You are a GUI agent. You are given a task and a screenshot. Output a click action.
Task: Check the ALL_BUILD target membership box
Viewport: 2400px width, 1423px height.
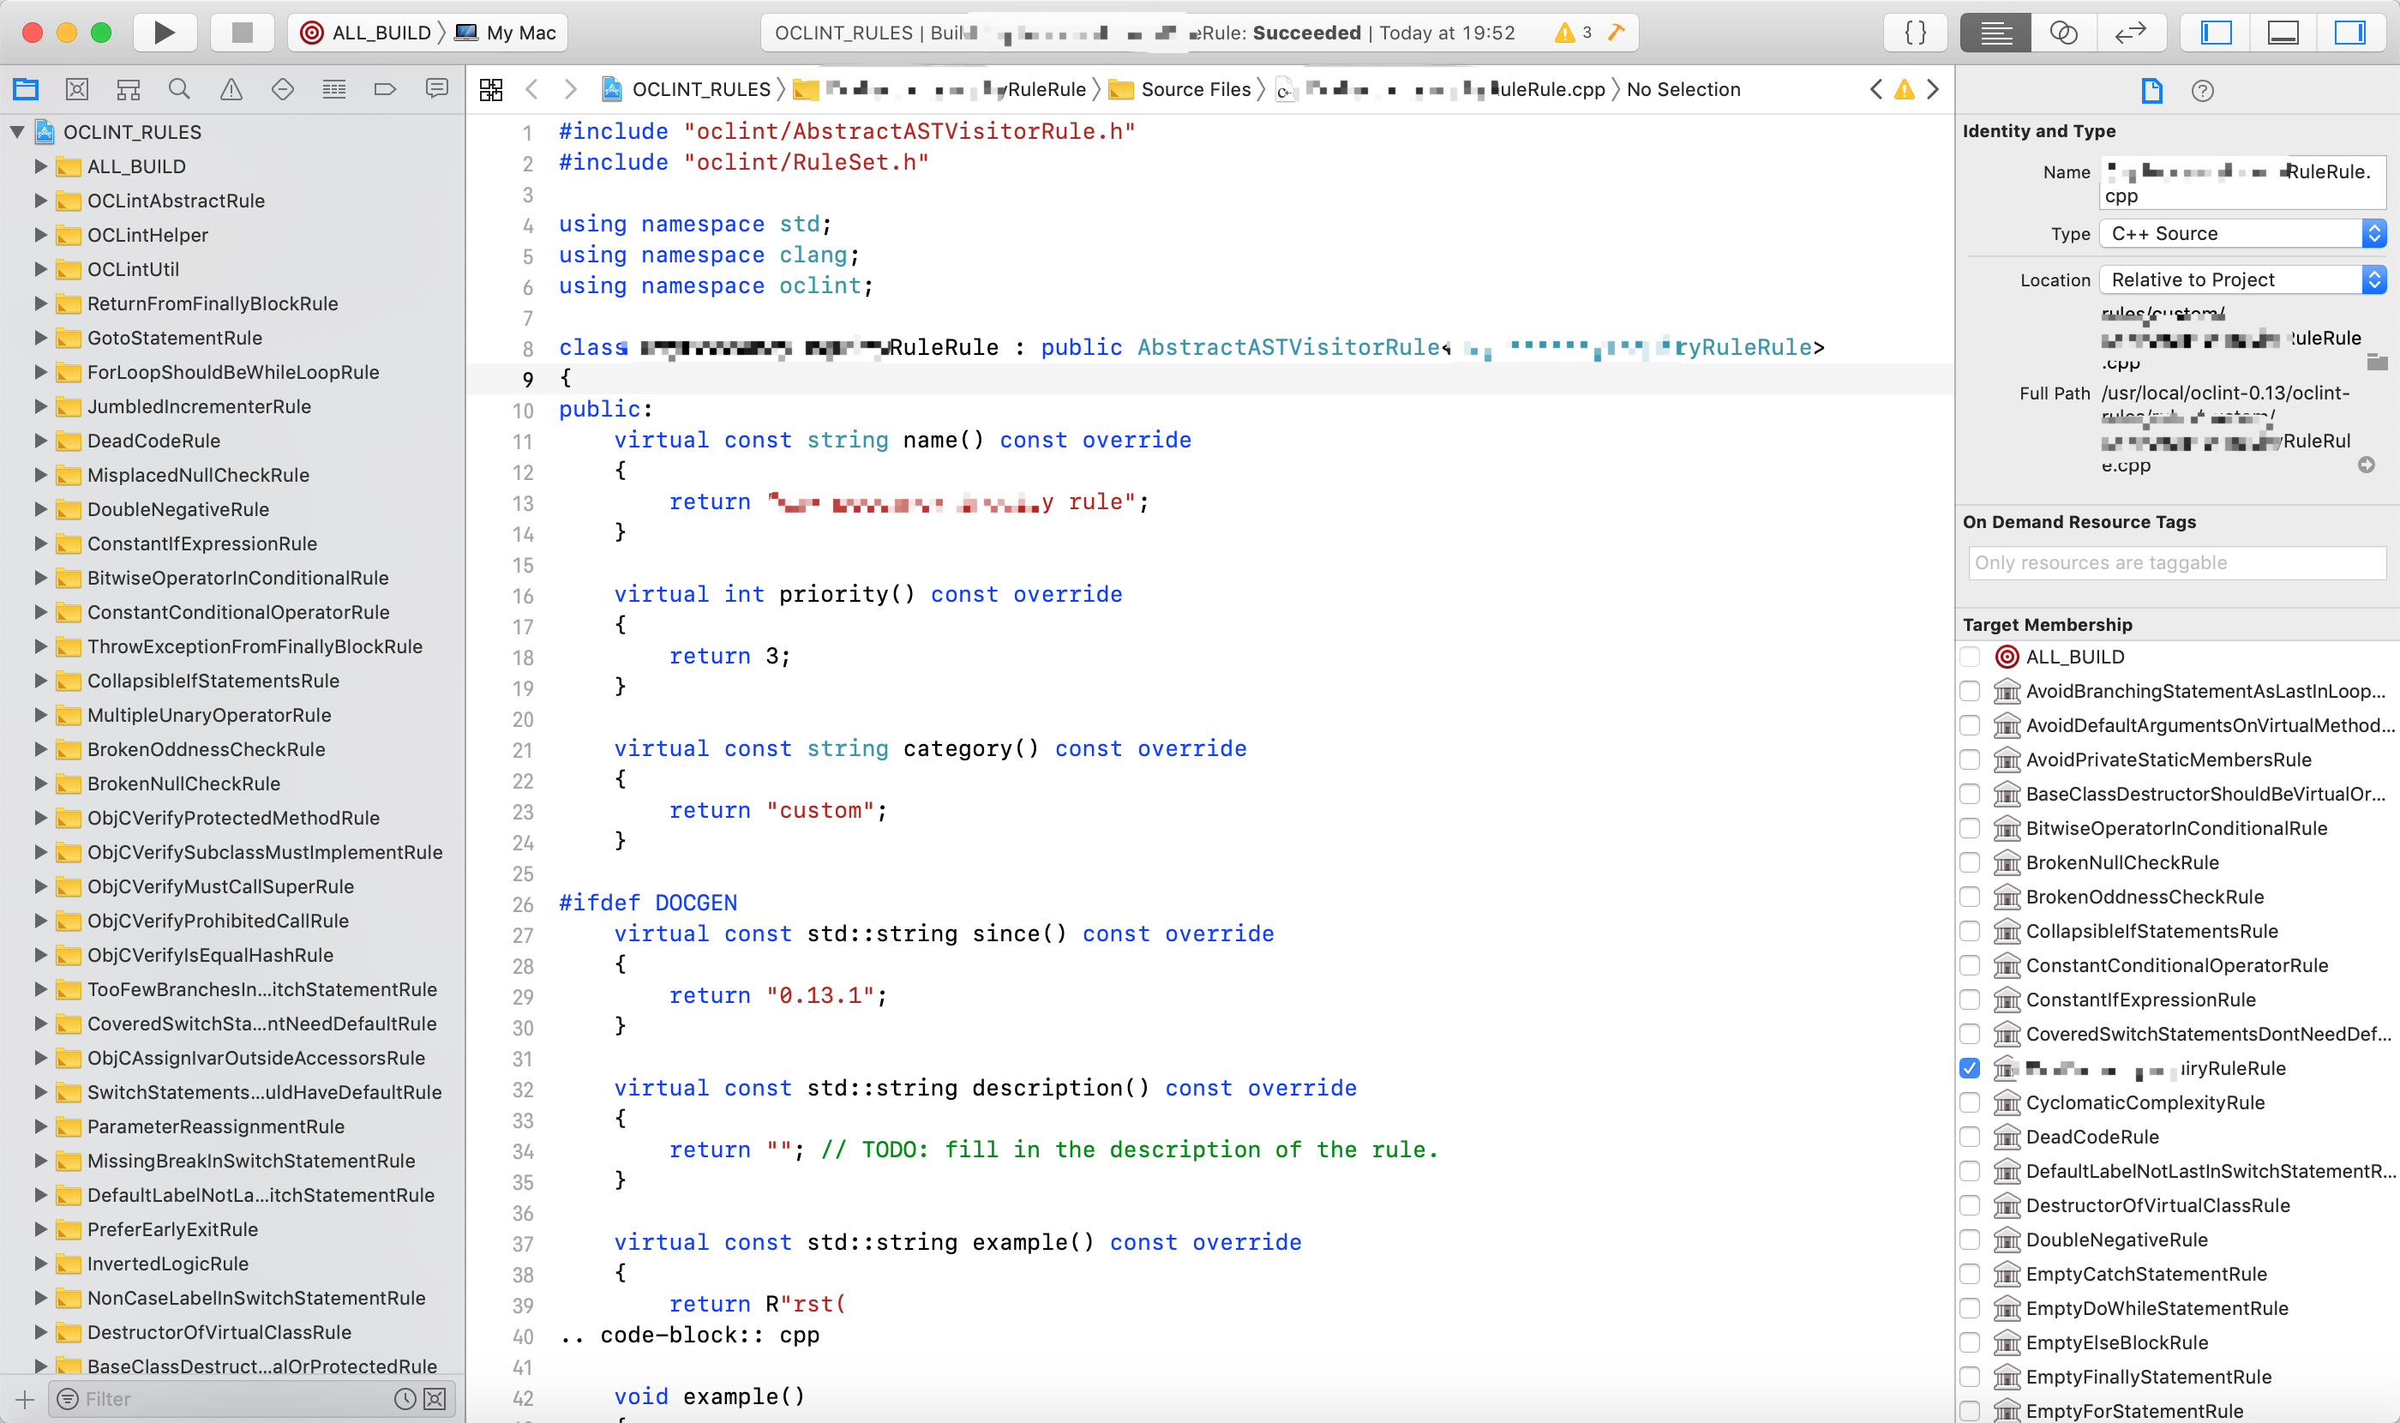(1970, 657)
